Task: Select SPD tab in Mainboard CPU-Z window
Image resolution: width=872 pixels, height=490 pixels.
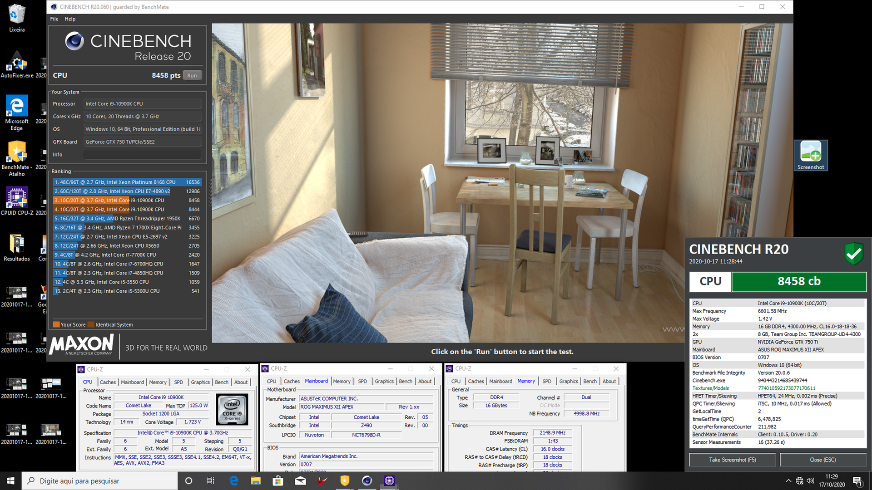Action: pos(362,381)
